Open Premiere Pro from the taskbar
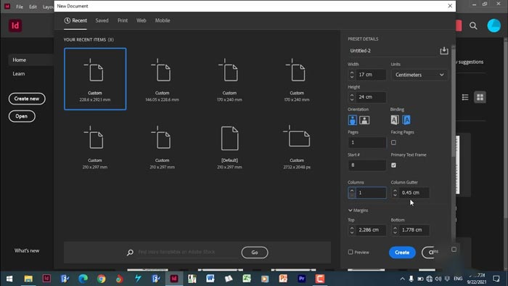Viewport: 508px width, 286px height. click(302, 279)
